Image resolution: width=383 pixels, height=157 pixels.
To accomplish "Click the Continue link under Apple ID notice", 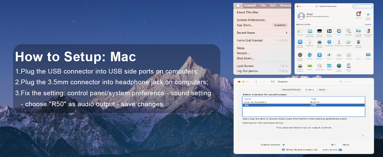I will pos(368,24).
